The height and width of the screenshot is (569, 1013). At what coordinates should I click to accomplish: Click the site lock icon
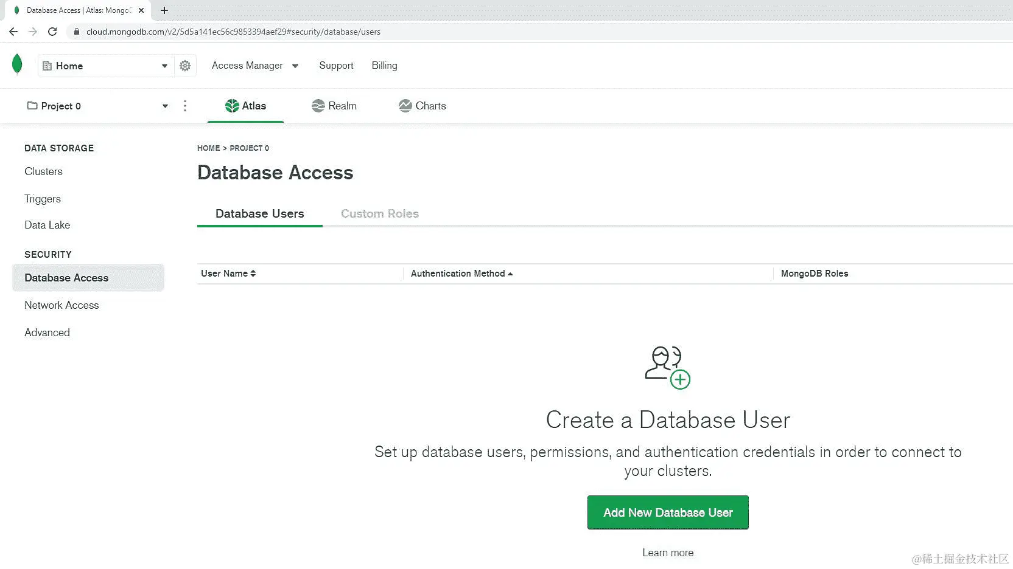77,32
